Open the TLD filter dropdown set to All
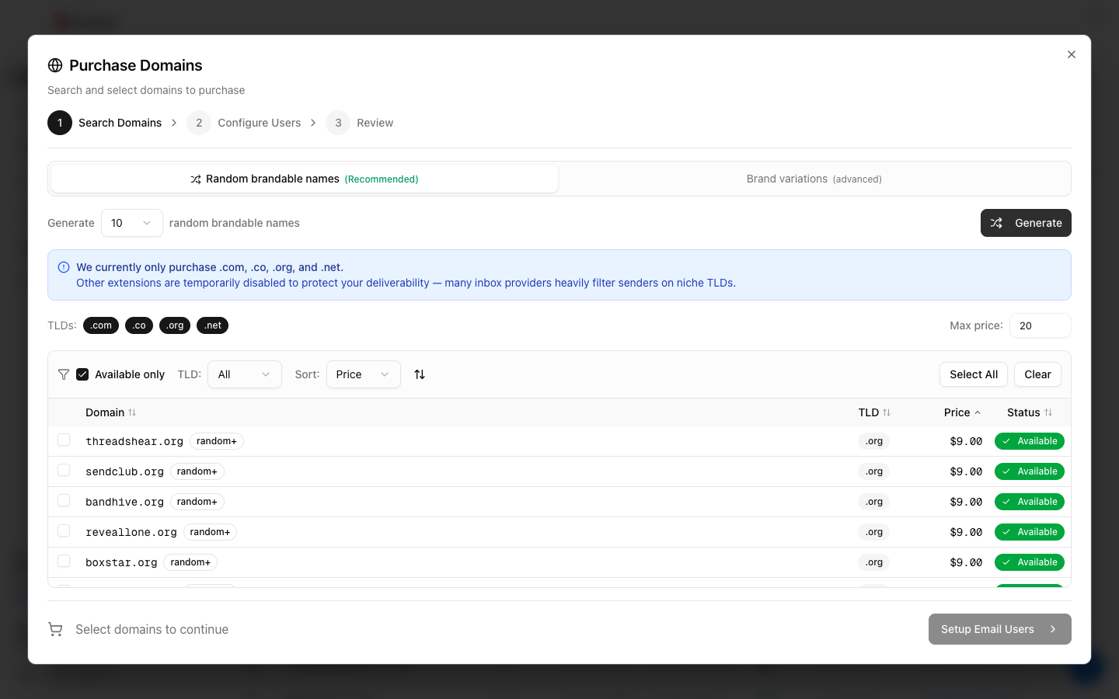Viewport: 1119px width, 699px height. click(245, 374)
